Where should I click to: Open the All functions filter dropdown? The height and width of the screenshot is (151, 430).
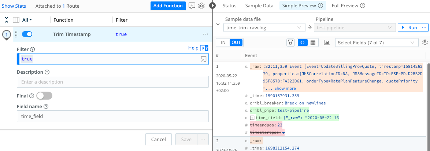click(27, 20)
